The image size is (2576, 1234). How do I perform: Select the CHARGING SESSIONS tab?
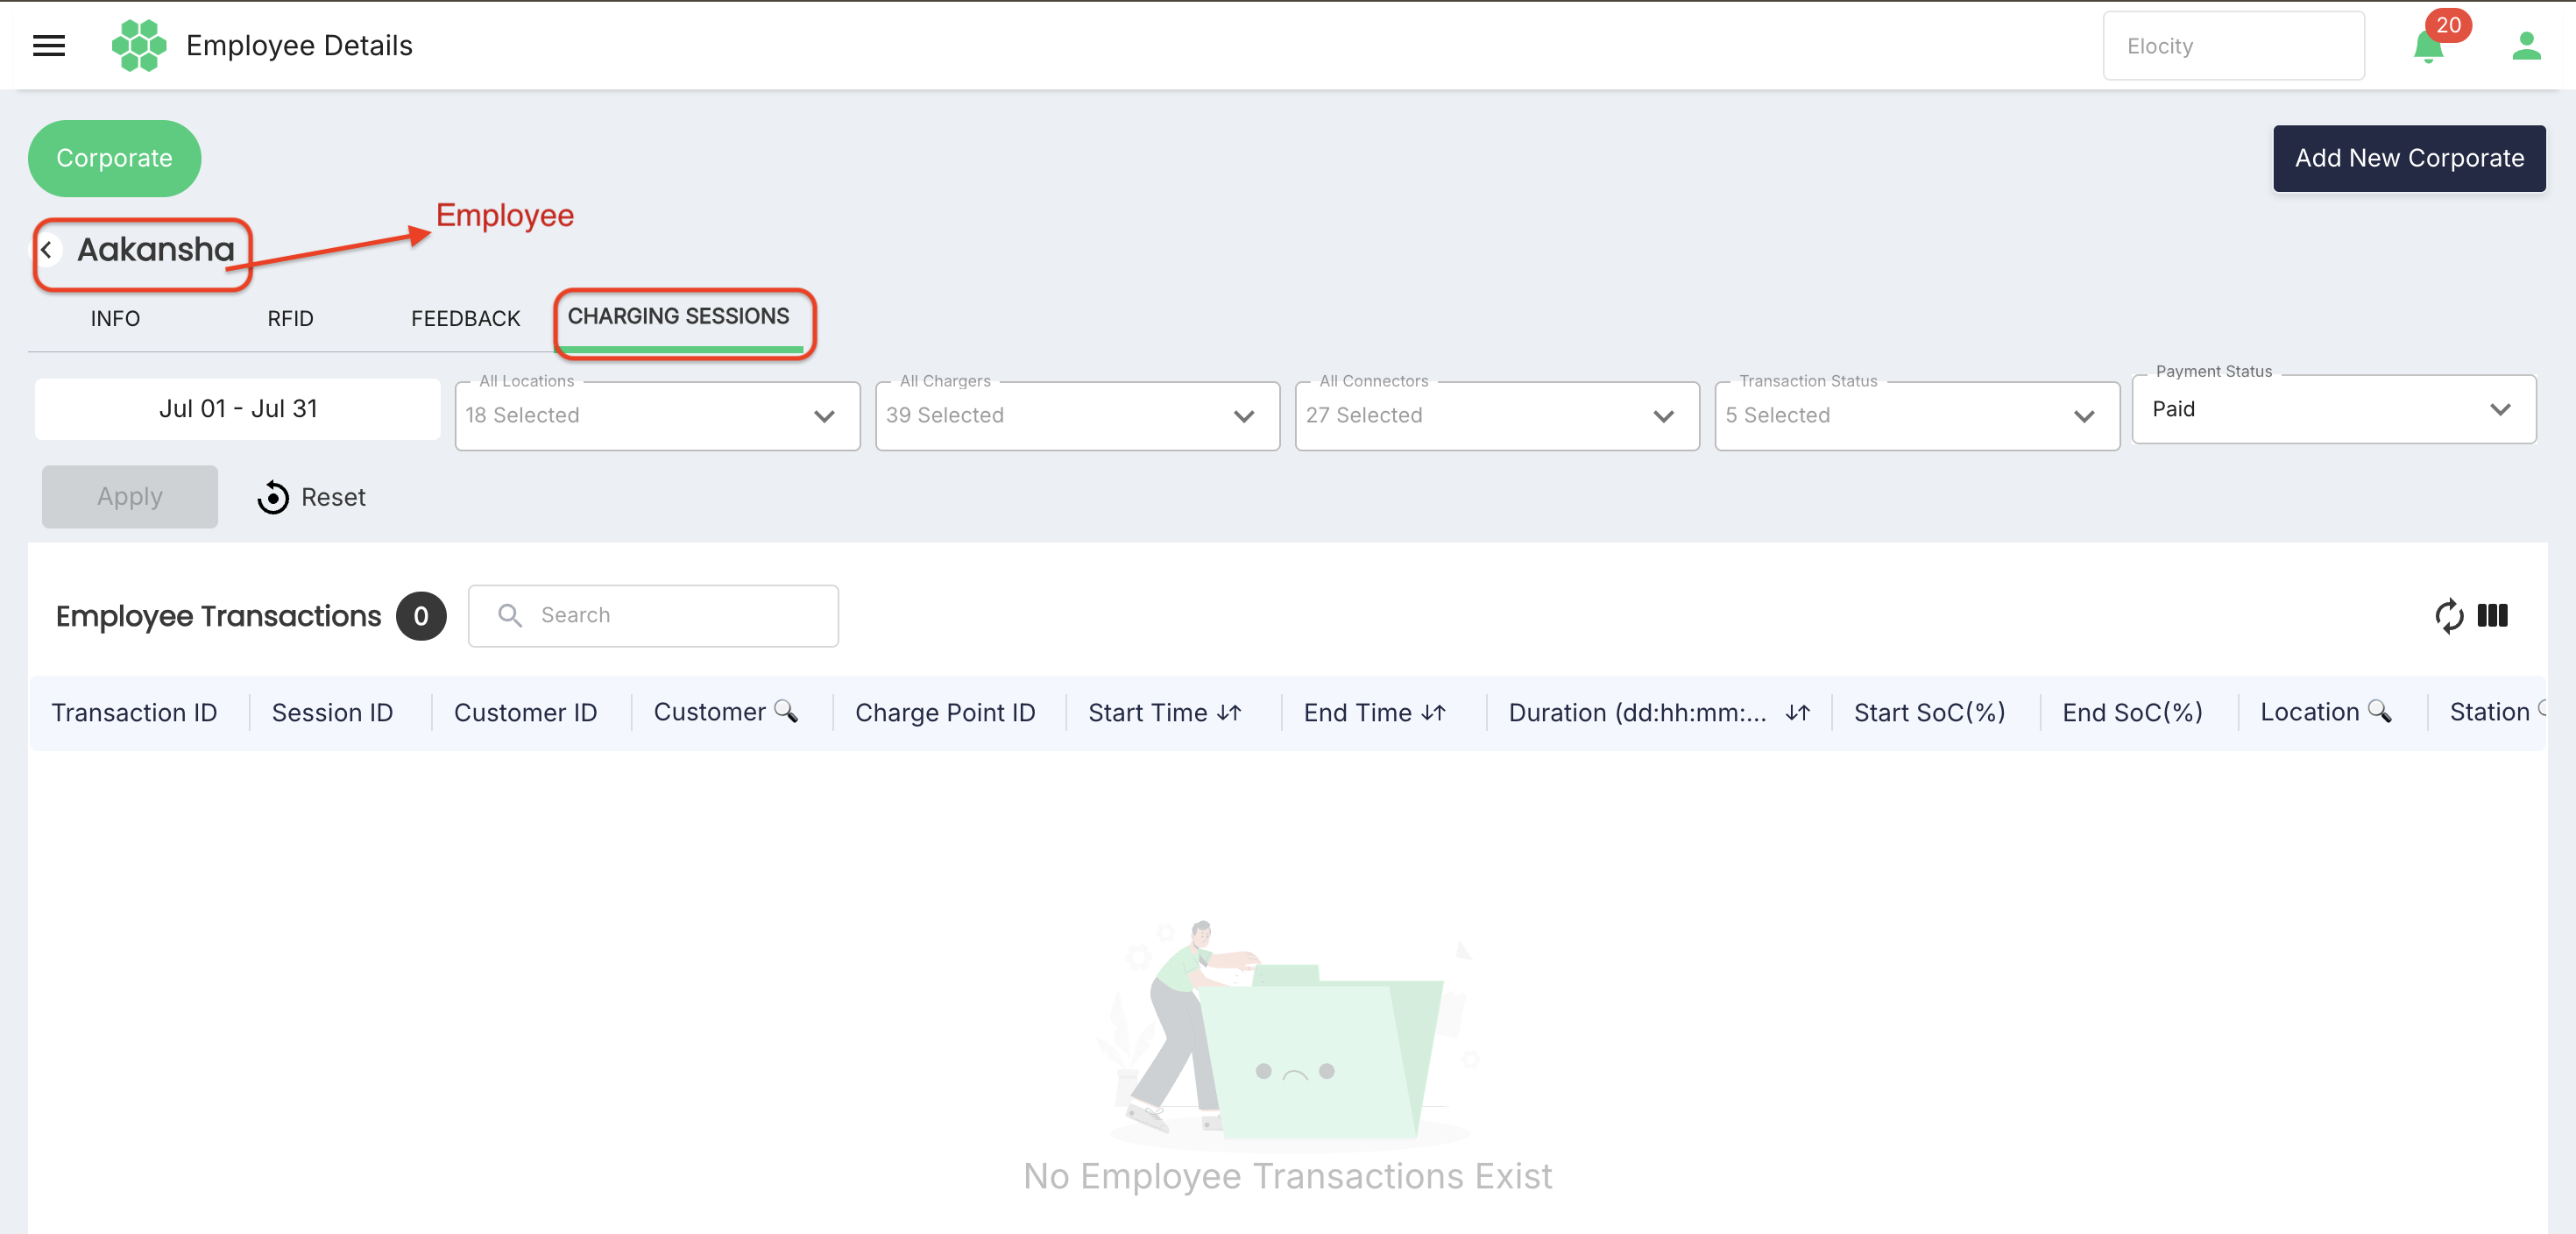coord(678,317)
